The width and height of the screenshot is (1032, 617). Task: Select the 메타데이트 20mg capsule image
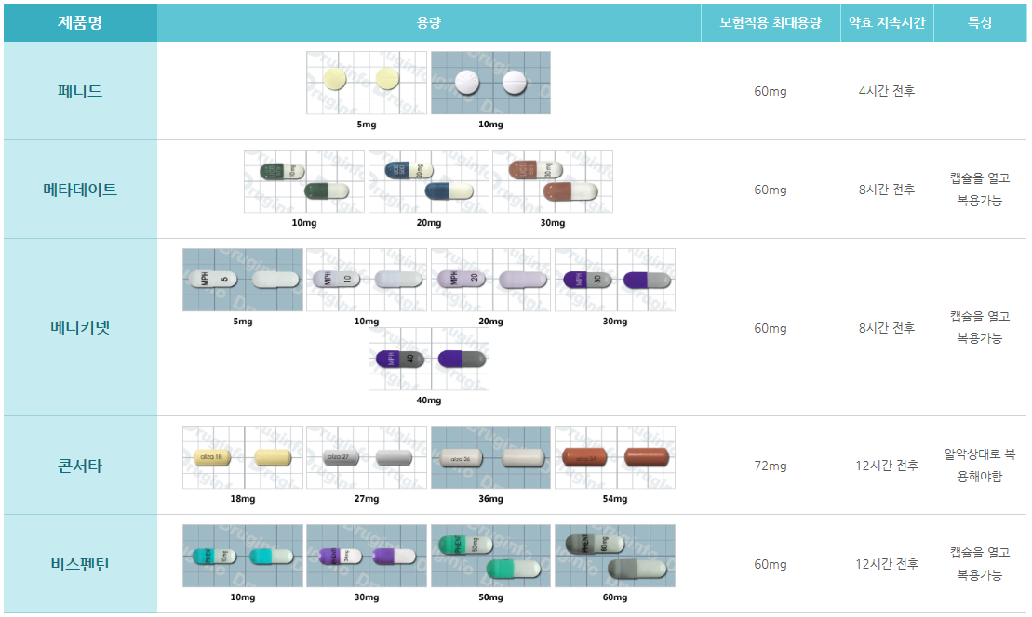pos(428,181)
